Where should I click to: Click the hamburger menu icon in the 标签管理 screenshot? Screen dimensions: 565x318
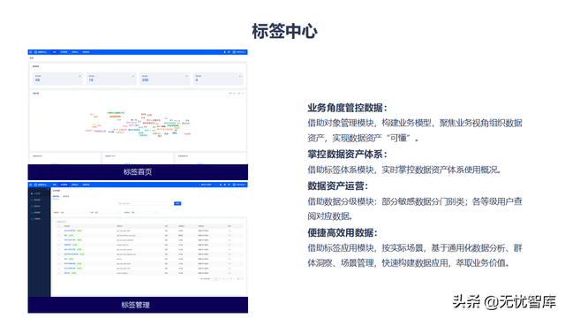(31, 185)
